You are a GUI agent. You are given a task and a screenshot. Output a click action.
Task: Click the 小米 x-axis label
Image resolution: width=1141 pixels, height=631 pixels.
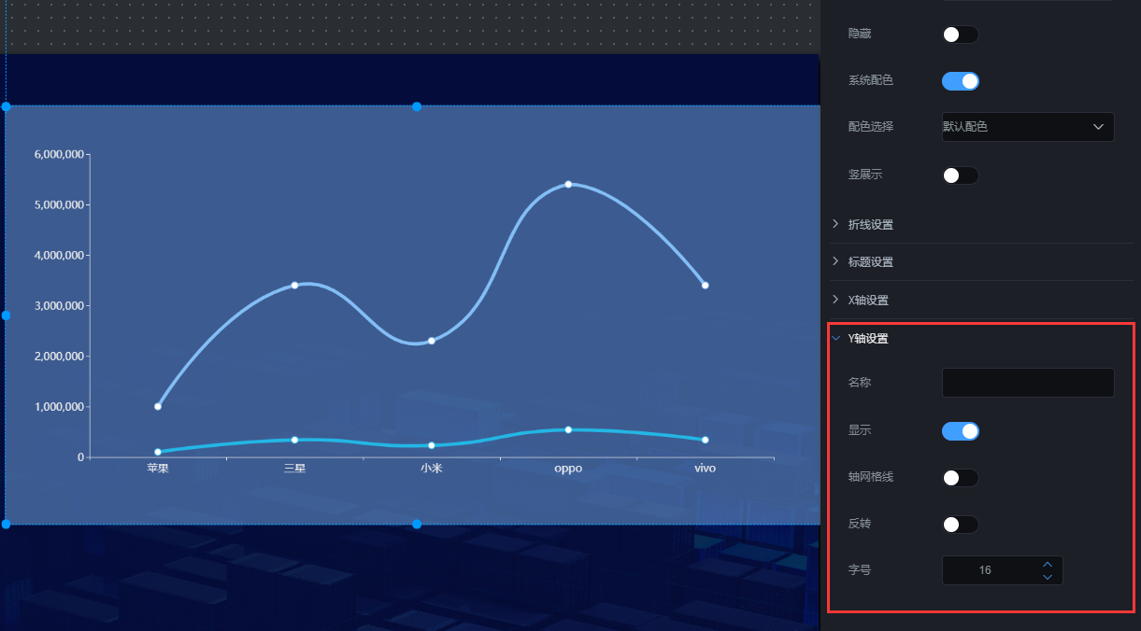(431, 469)
